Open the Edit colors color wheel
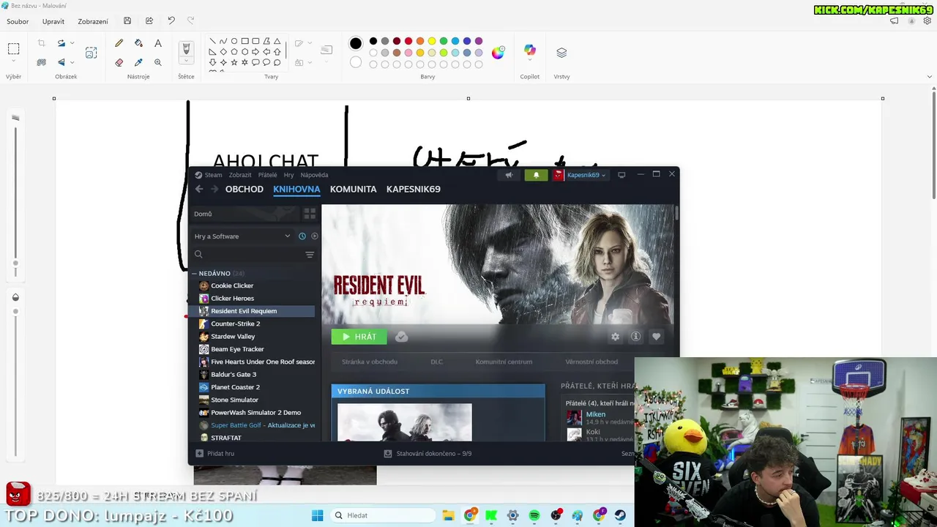The width and height of the screenshot is (937, 527). [498, 53]
